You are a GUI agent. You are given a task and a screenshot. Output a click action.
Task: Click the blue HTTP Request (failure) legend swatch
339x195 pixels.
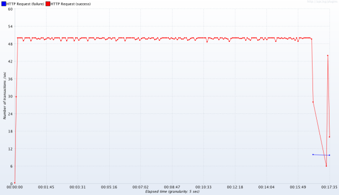click(x=4, y=4)
